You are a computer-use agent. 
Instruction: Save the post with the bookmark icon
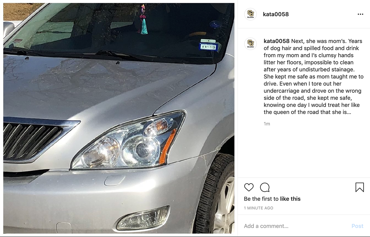coord(360,187)
